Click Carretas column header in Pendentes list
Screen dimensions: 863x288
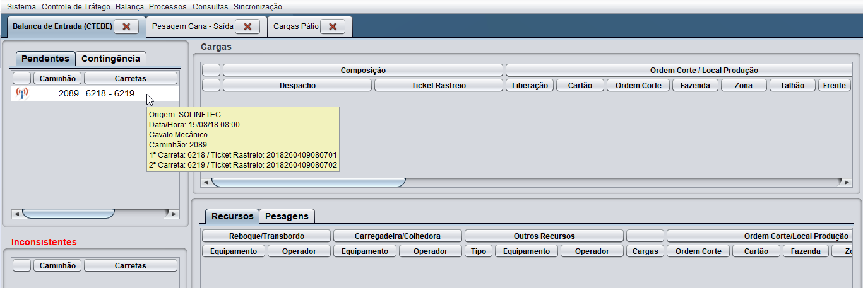point(131,78)
